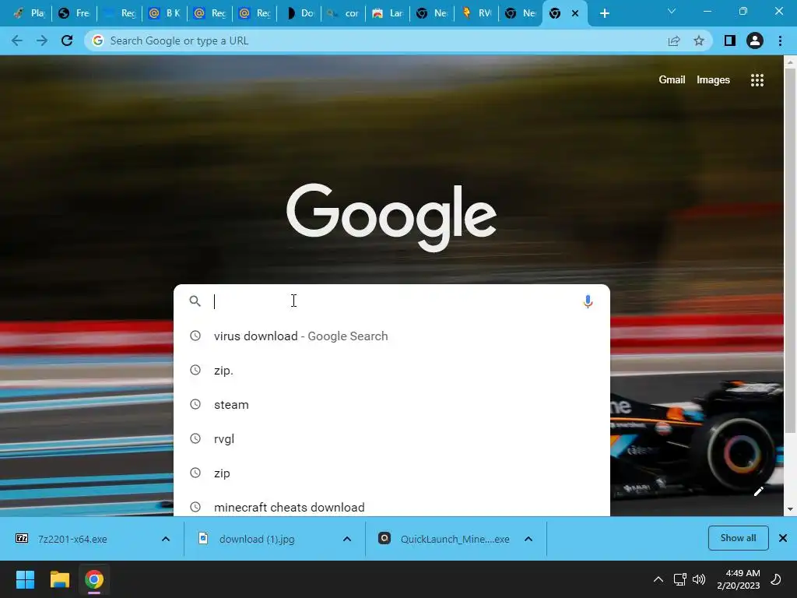Switch to the 'Fre' tab

pyautogui.click(x=74, y=13)
